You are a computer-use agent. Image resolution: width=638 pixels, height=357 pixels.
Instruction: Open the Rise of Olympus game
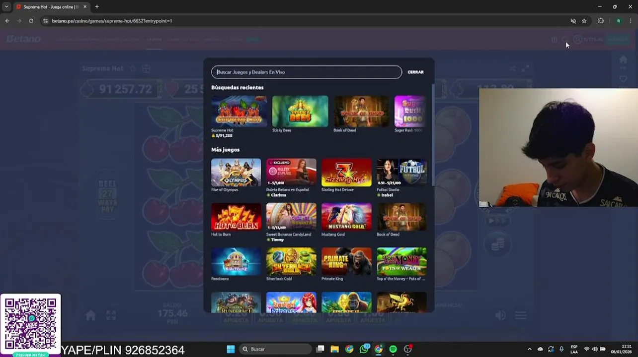pyautogui.click(x=236, y=173)
